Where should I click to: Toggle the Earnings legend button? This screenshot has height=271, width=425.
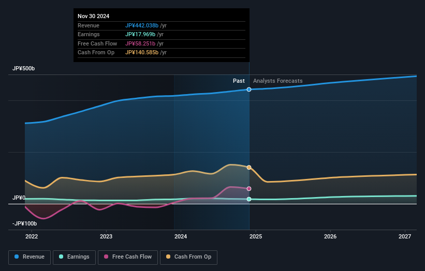click(74, 257)
